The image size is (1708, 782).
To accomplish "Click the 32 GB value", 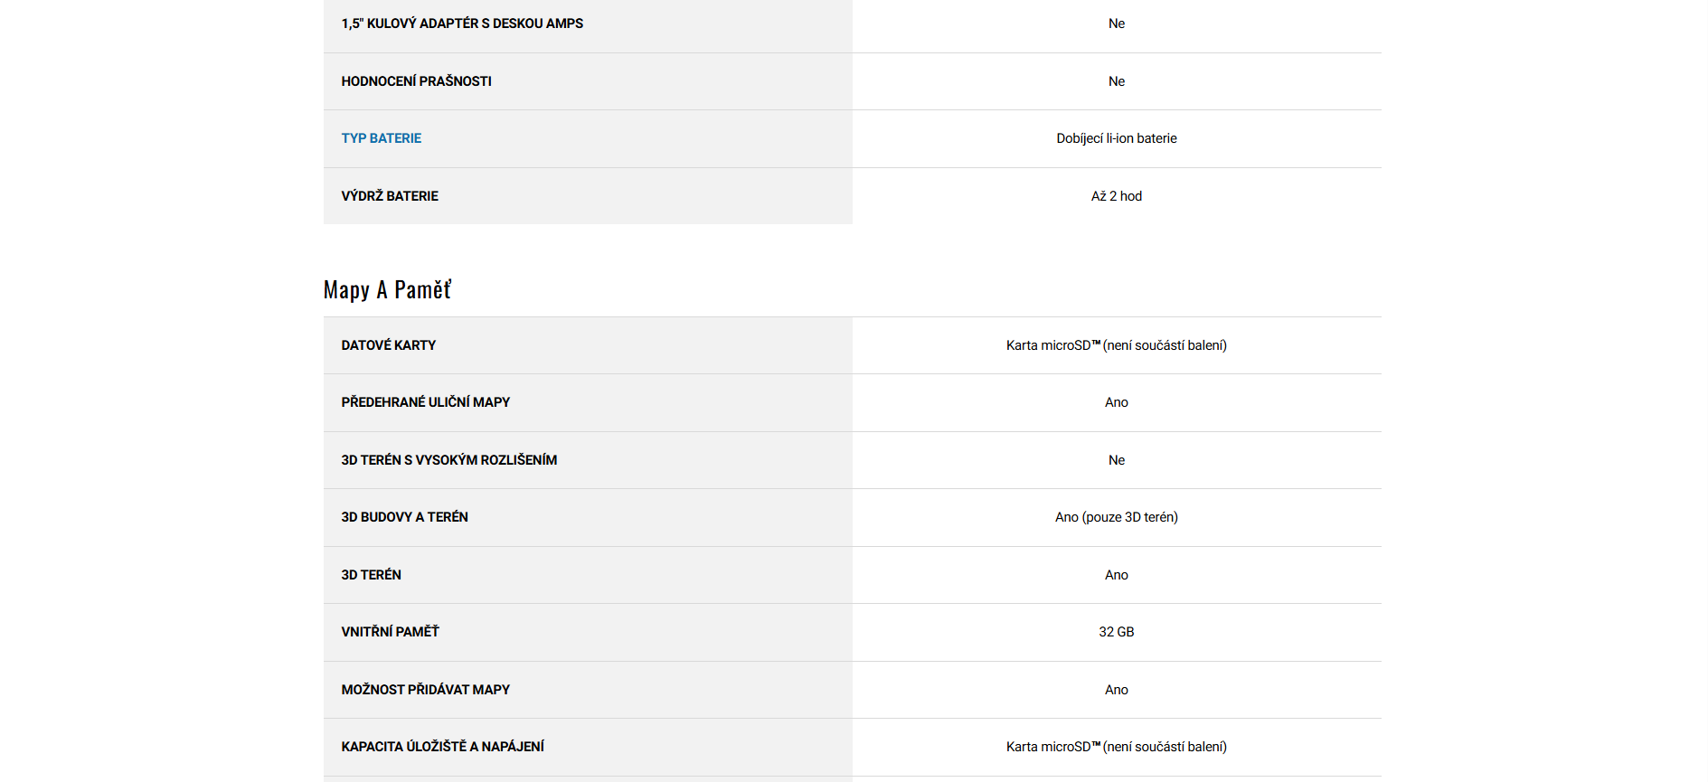I will click(x=1116, y=632).
